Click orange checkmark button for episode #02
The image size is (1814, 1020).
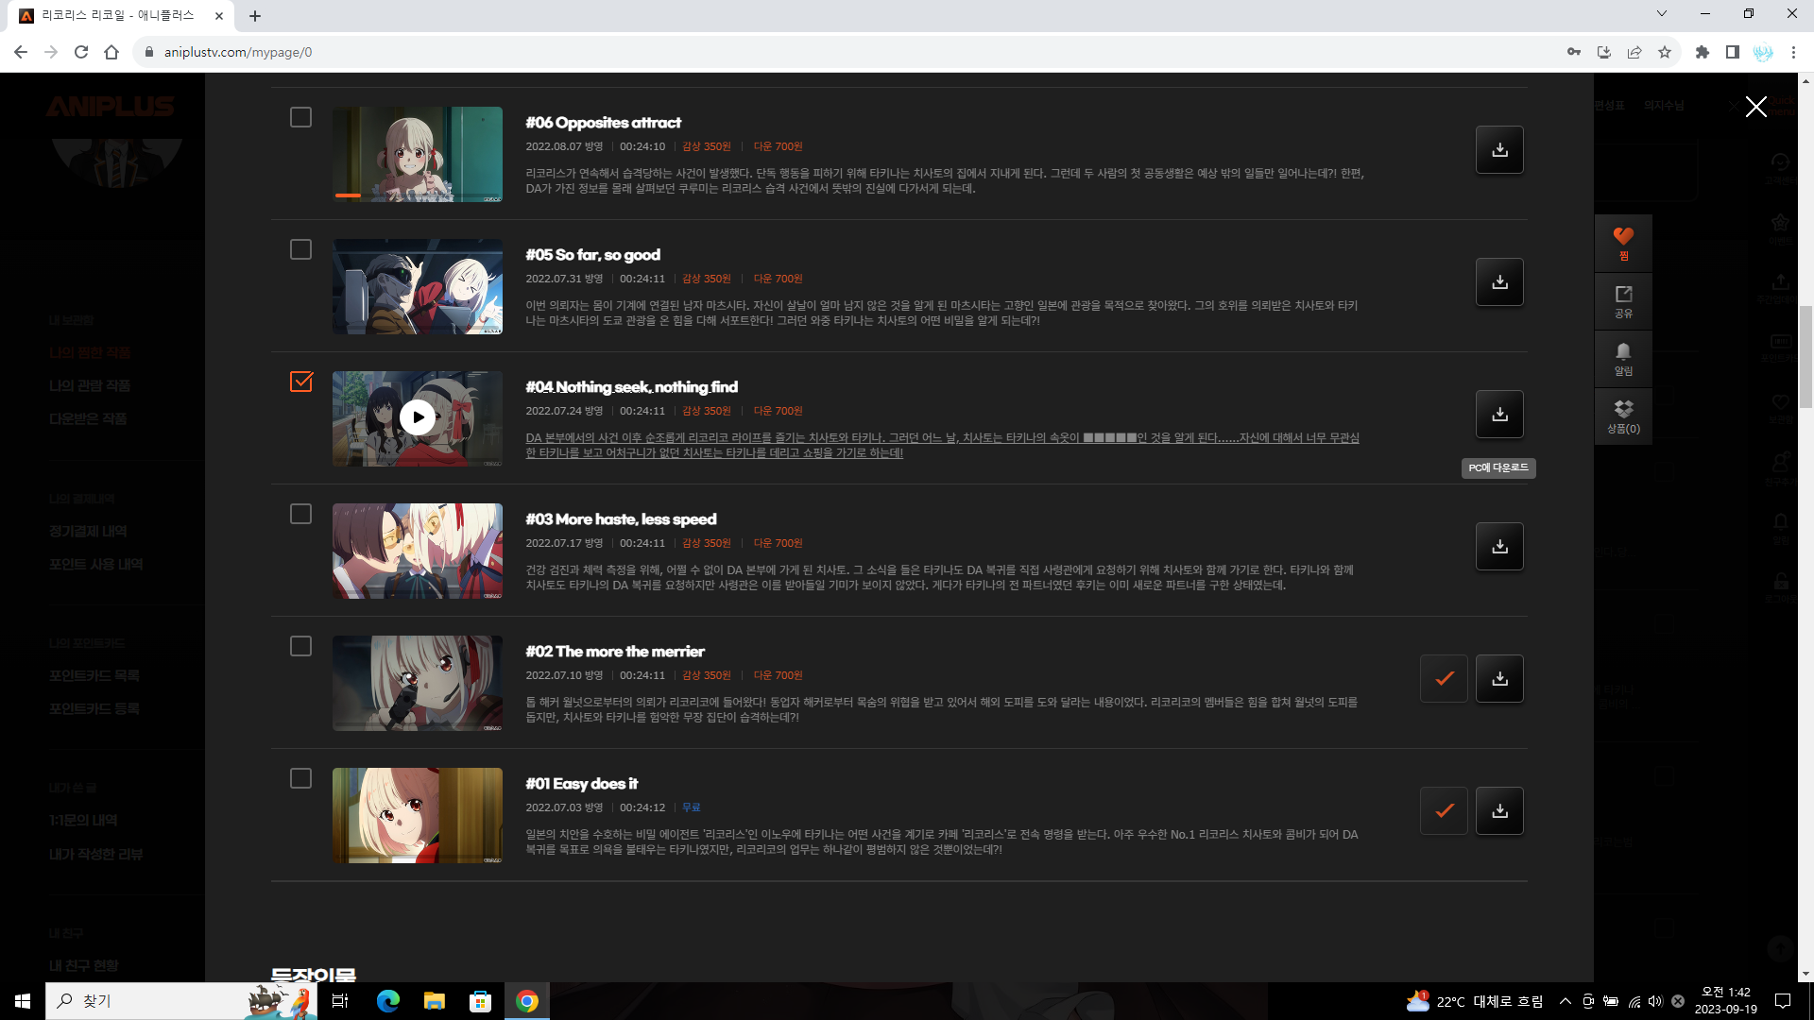coord(1444,679)
